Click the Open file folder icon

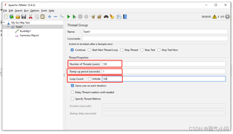point(18,17)
